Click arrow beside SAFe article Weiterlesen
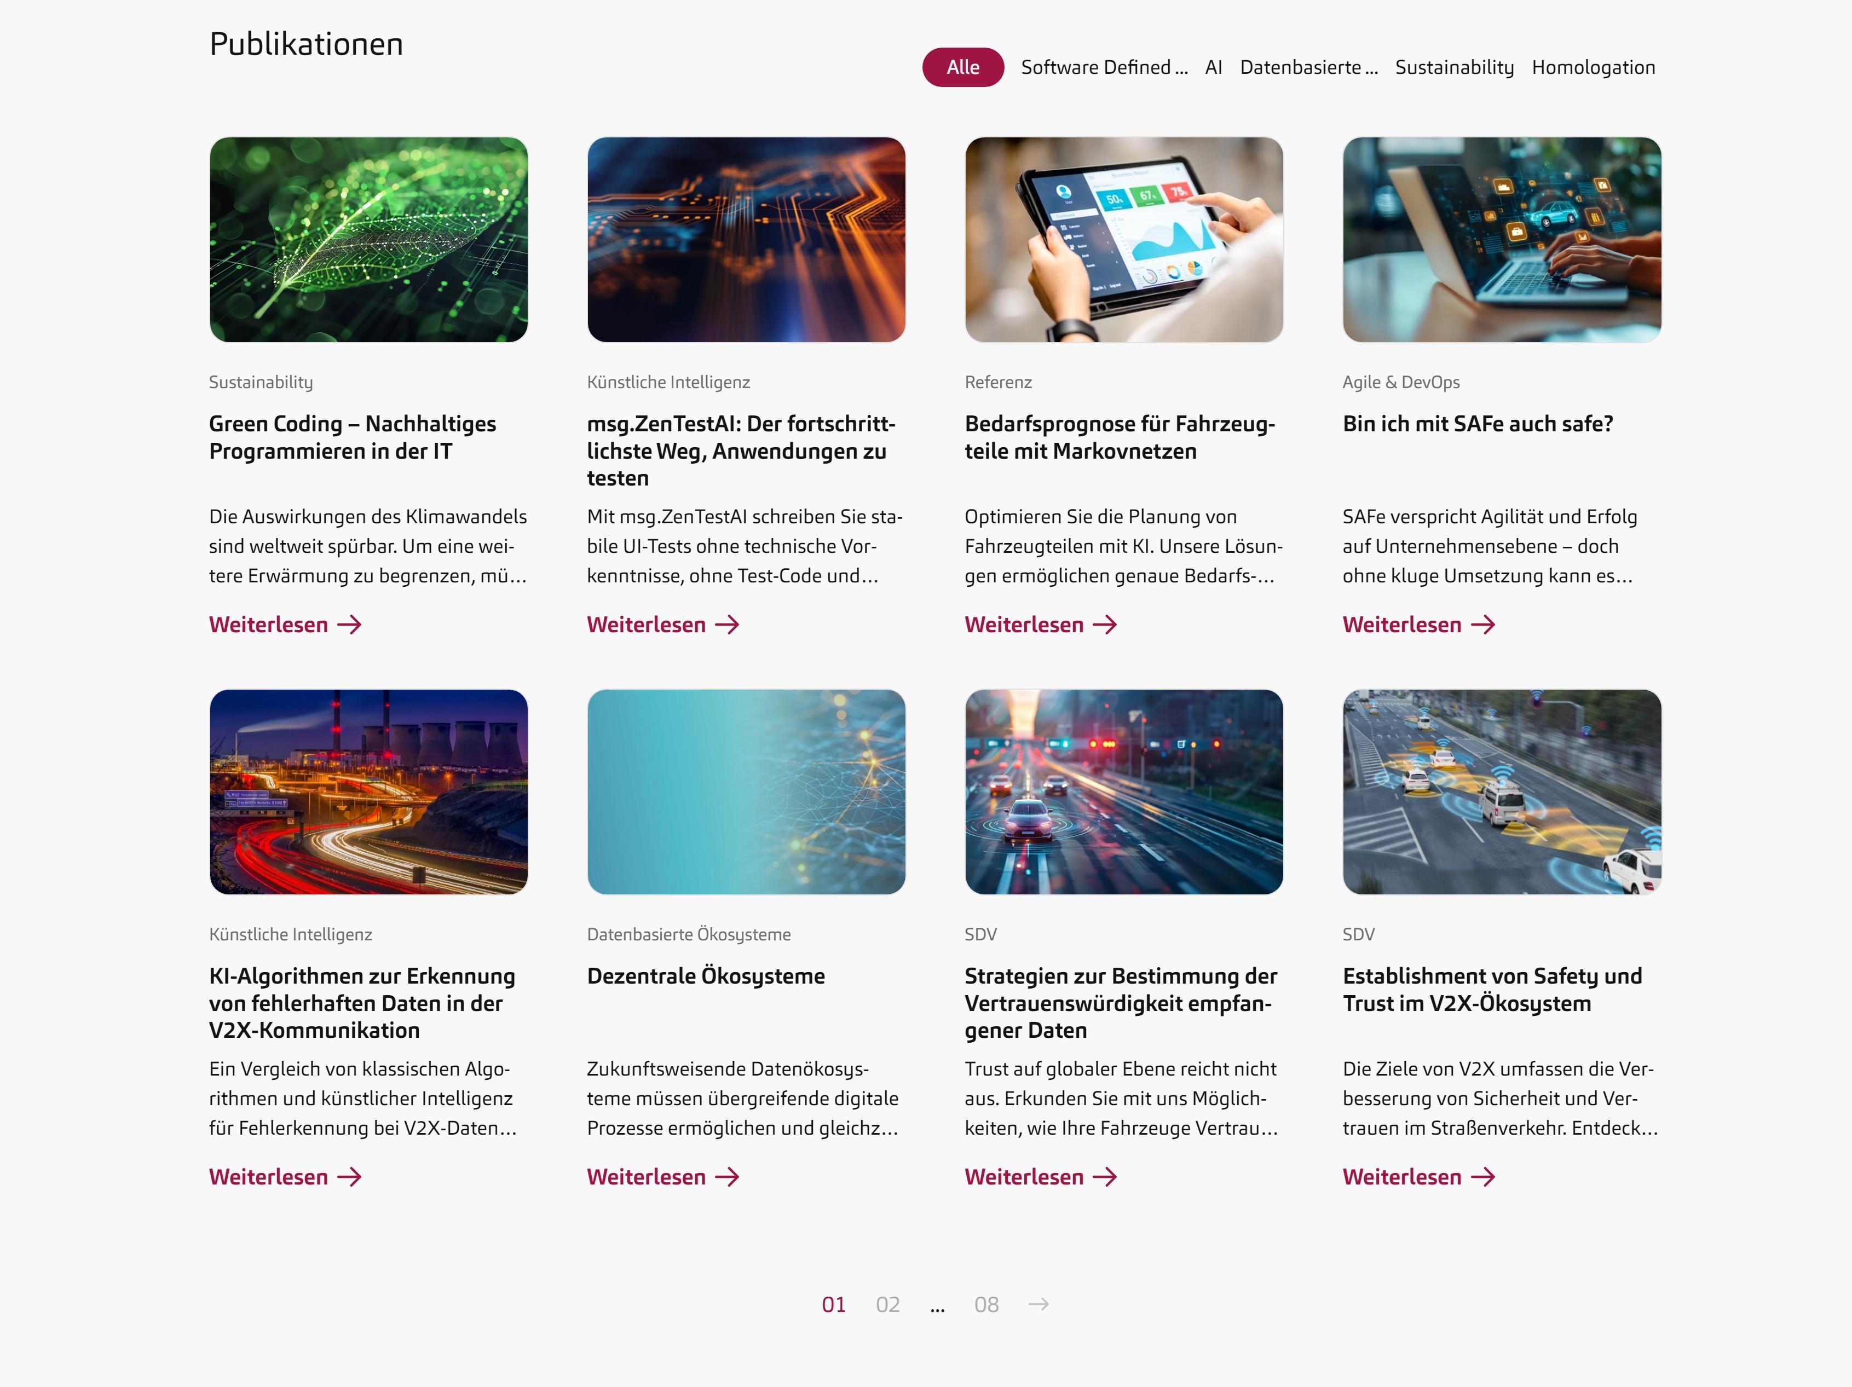This screenshot has width=1852, height=1387. coord(1483,625)
